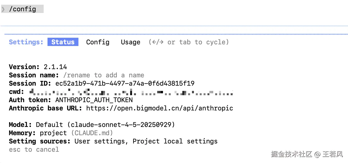The height and width of the screenshot is (163, 348).
Task: Click the Default model value
Action: (49, 125)
